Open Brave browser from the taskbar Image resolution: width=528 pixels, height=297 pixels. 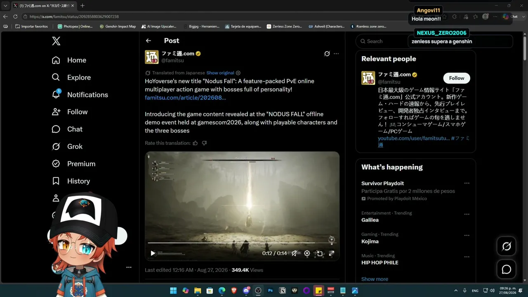point(234,290)
